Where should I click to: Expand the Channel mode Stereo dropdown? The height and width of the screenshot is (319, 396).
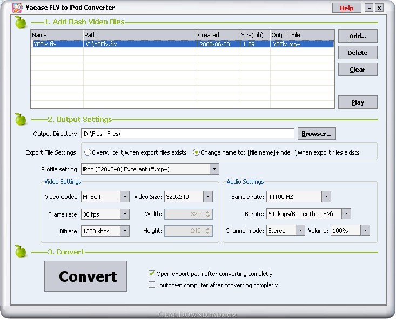(x=300, y=231)
